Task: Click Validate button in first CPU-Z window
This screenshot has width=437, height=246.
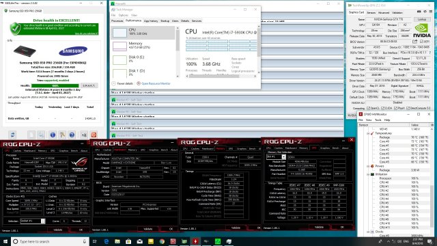Action: click(x=58, y=230)
